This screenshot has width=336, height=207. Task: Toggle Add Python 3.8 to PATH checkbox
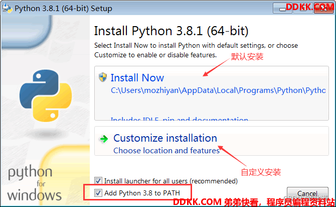pos(98,193)
